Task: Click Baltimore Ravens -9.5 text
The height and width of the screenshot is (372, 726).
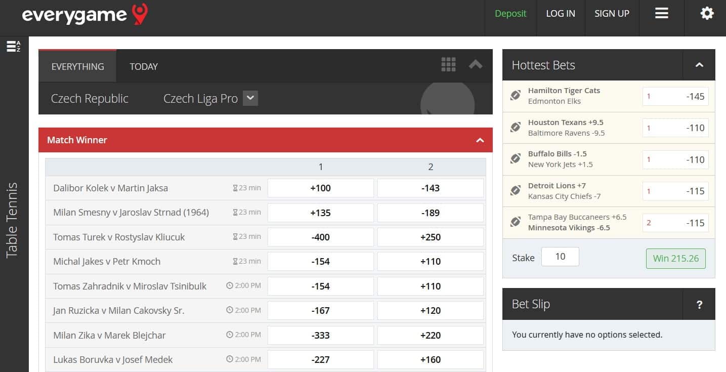Action: tap(566, 133)
